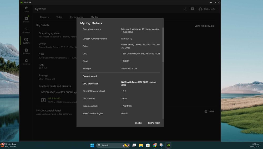263x149 pixels.
Task: Click the CUDA cores value 3840
Action: coord(124,98)
